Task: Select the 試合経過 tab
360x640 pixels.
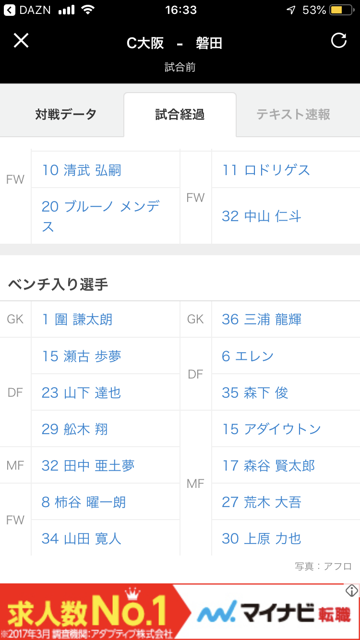Action: [x=180, y=115]
